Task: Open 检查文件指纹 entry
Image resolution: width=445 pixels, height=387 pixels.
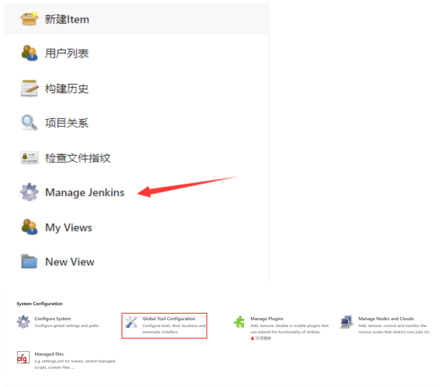Action: pos(78,158)
